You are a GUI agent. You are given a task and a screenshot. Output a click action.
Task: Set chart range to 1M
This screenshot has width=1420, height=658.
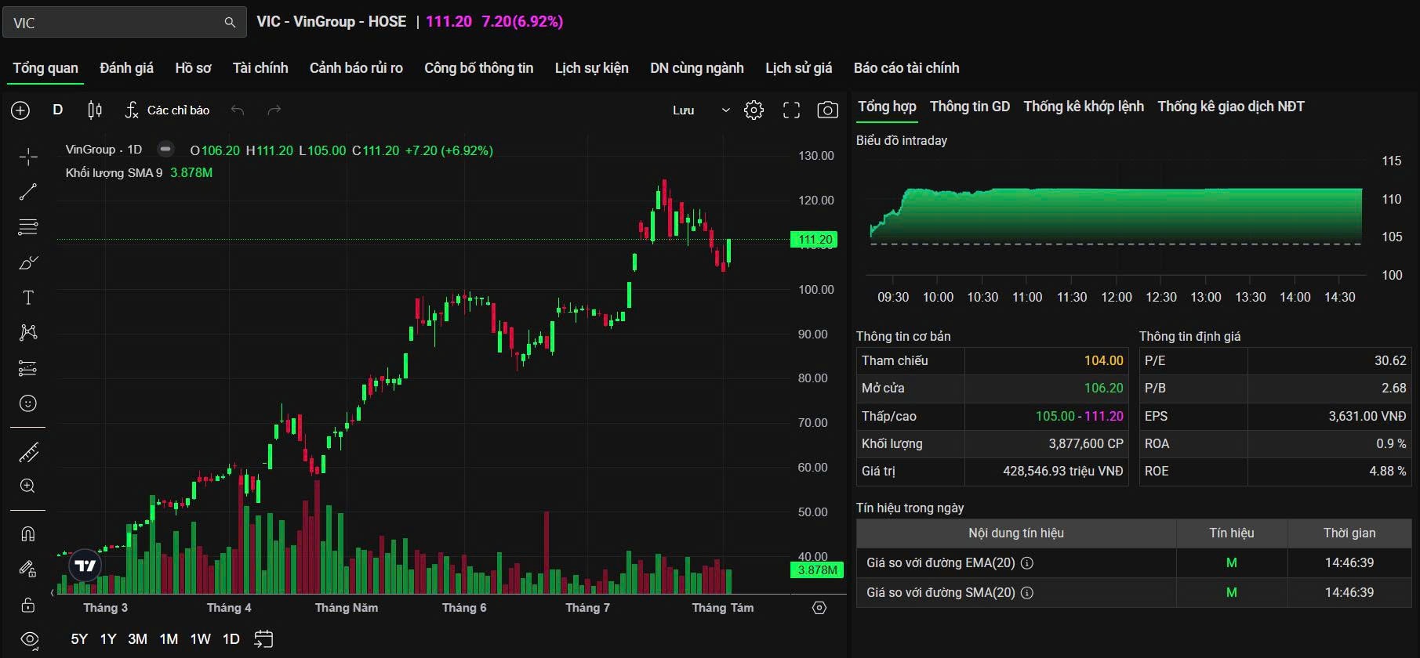169,639
